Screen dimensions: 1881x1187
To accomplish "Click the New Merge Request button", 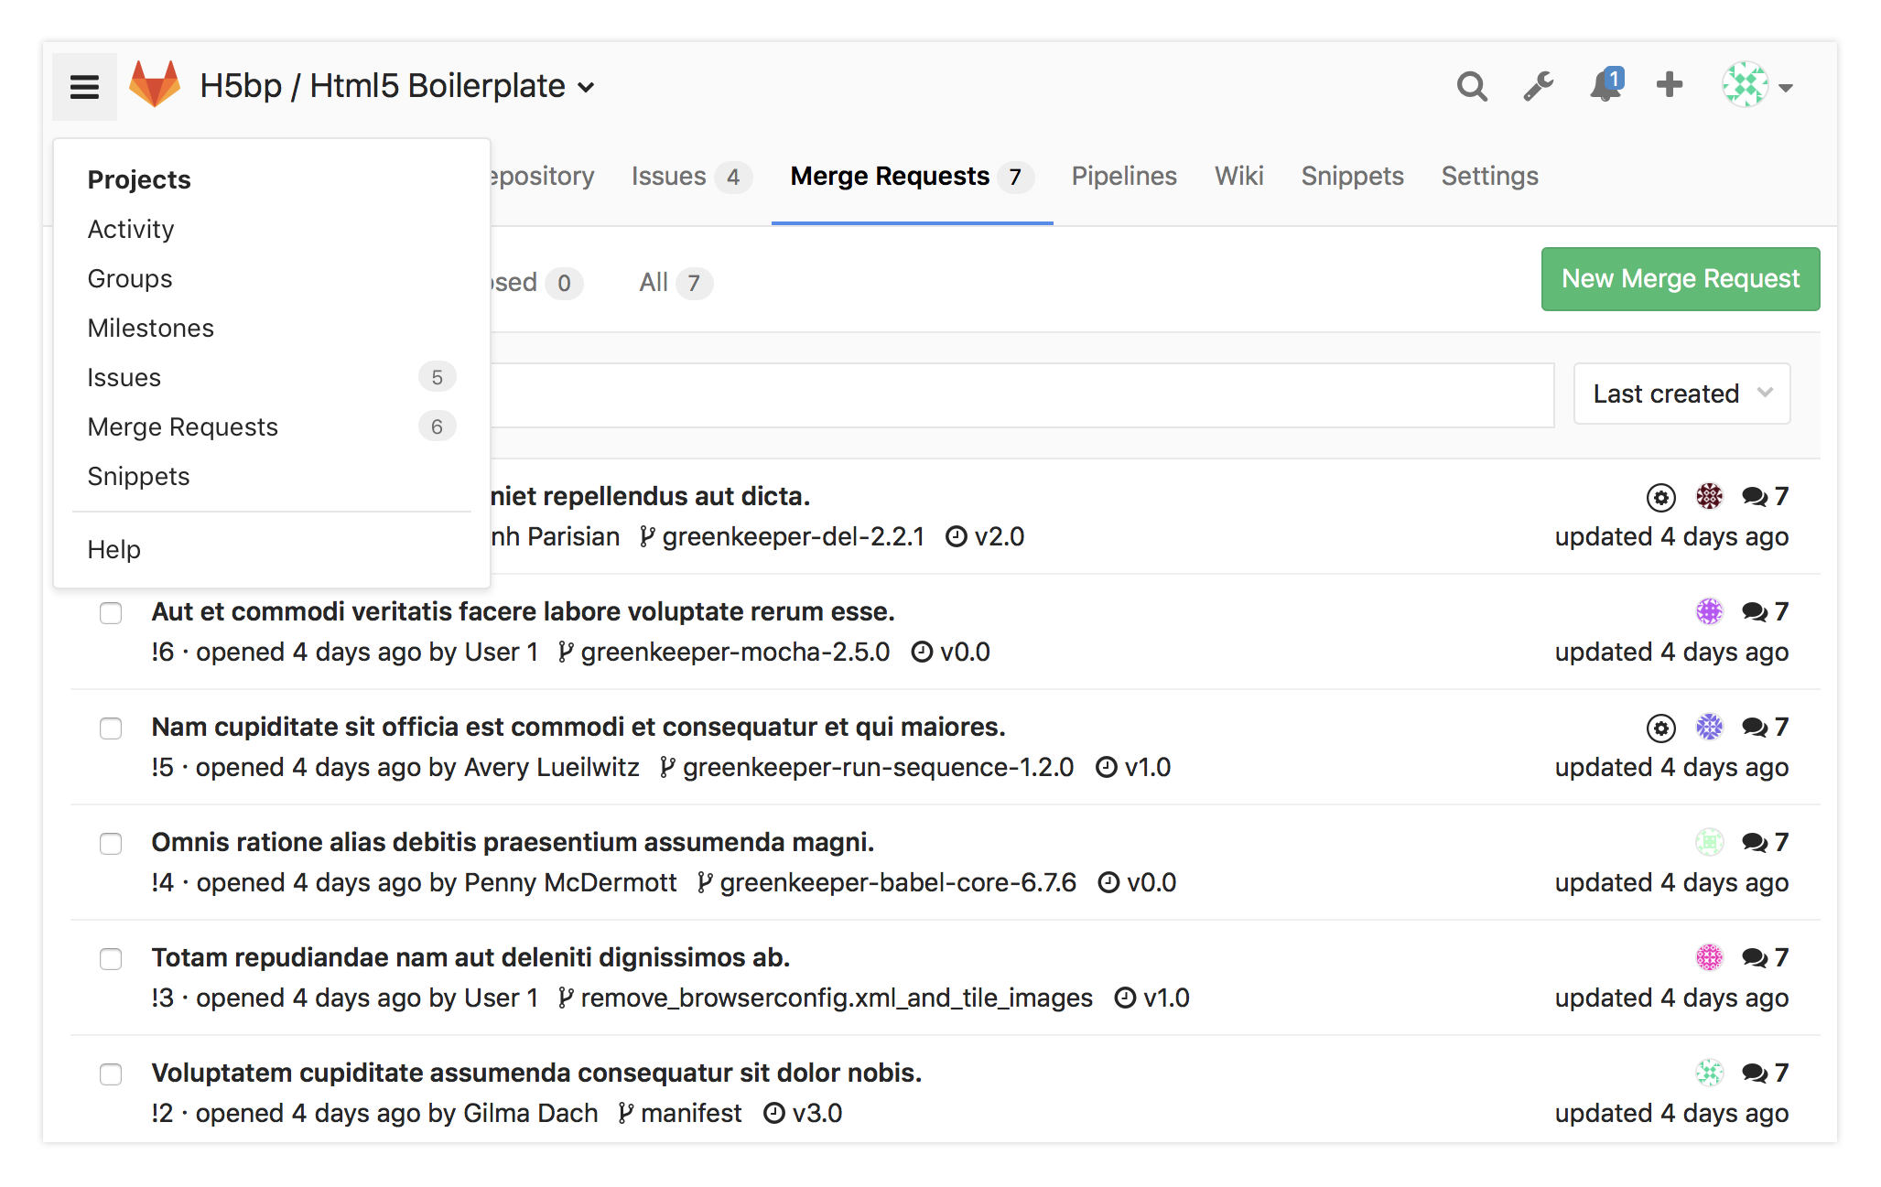I will click(1680, 279).
